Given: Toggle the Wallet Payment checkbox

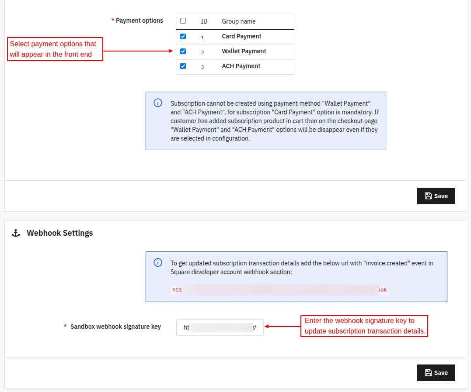Looking at the screenshot, I should click(x=183, y=51).
